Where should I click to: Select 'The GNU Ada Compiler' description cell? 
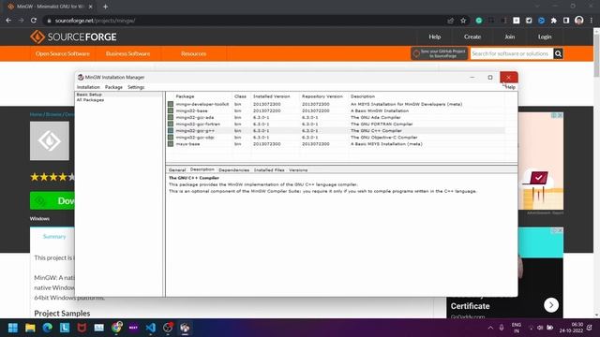375,117
